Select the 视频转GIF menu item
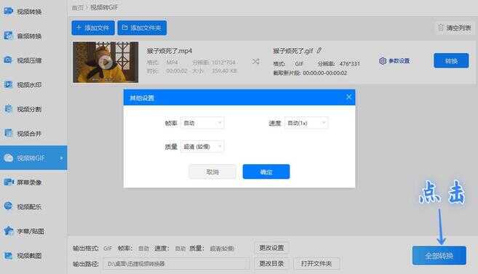This screenshot has height=274, width=478. click(33, 158)
